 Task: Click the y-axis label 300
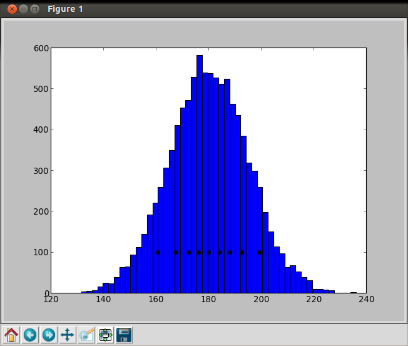[41, 171]
